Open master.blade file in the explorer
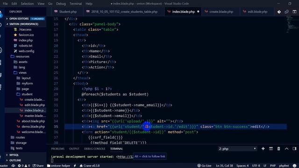The image size is (299, 168). pyautogui.click(x=35, y=116)
